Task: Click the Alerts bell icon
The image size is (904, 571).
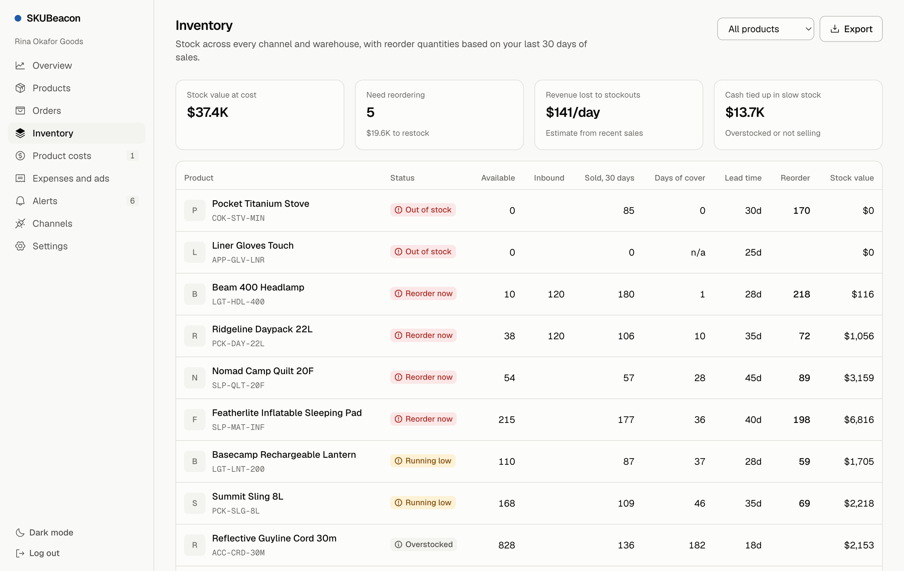Action: pyautogui.click(x=20, y=201)
